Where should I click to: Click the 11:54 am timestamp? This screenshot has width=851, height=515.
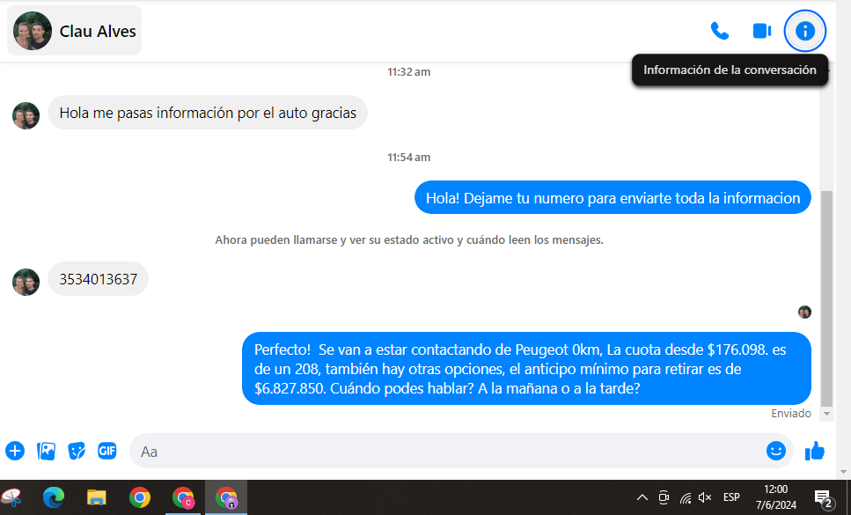click(x=408, y=158)
